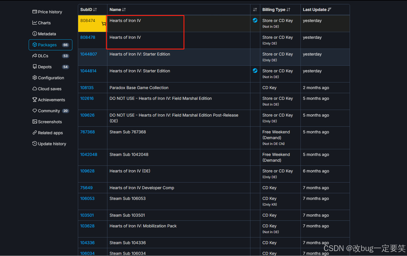
Task: Sort by the unlabeled icon column header
Action: 255,10
